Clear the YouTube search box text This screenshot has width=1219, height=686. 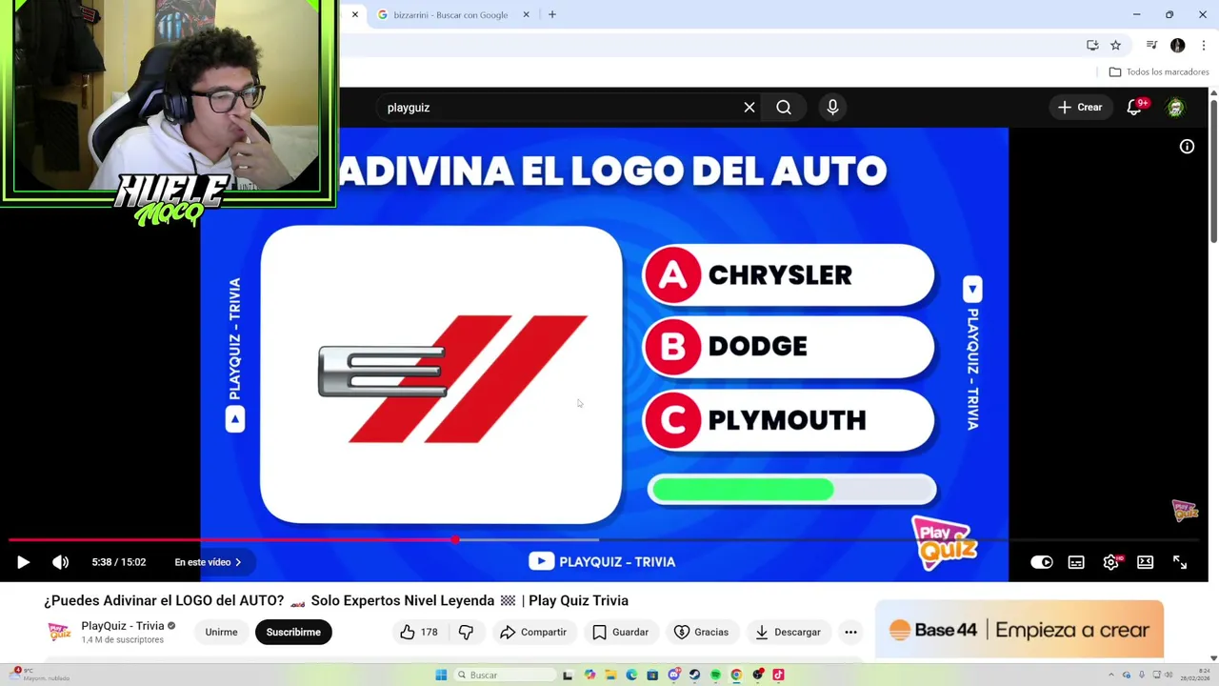(749, 108)
